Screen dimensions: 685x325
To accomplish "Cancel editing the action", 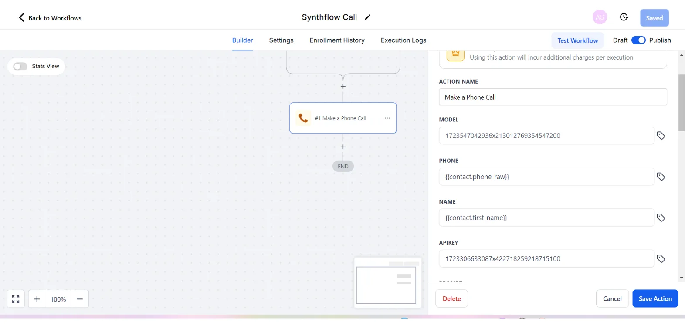I will pos(612,299).
